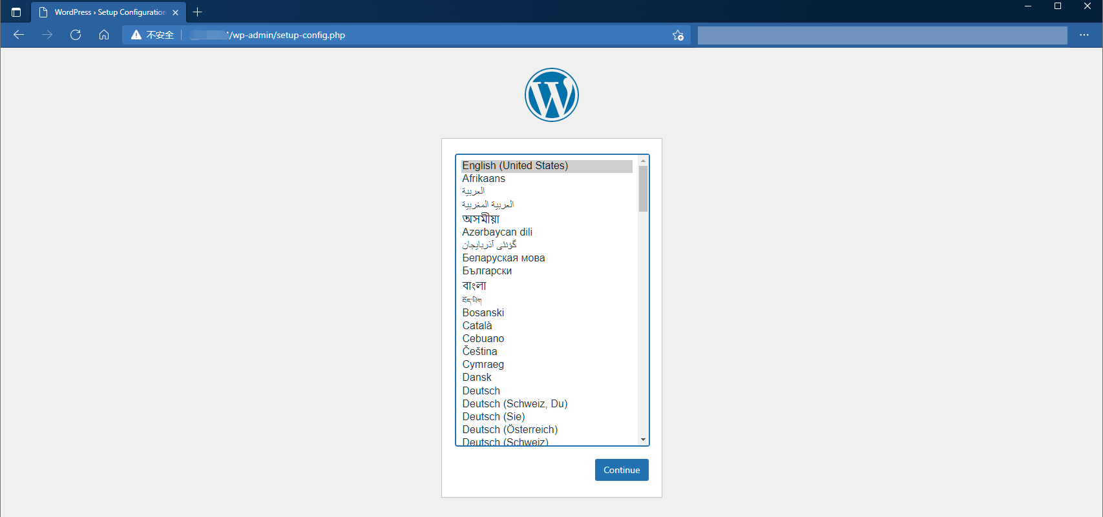Select the Bengali বাংলা option
This screenshot has width=1103, height=517.
pyautogui.click(x=547, y=285)
